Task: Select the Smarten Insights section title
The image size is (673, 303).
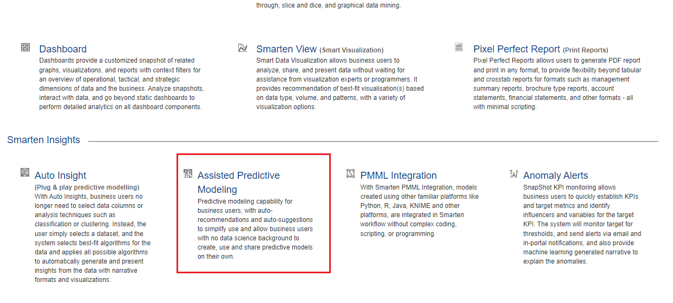Action: point(43,140)
